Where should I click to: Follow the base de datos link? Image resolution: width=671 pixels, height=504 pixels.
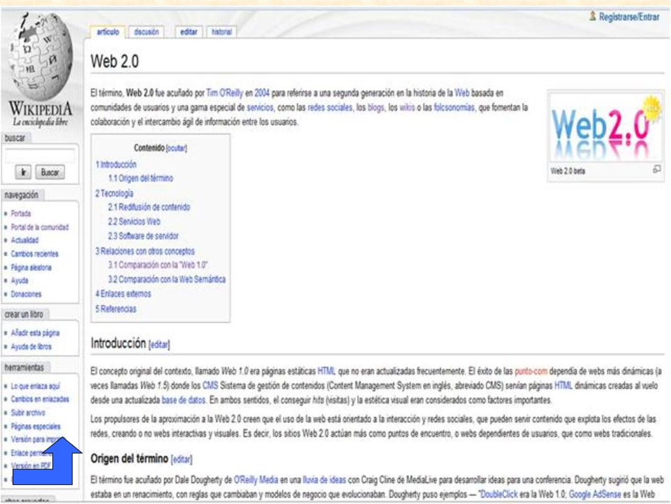click(x=184, y=400)
